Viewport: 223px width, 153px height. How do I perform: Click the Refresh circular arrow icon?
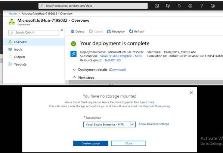(131, 31)
